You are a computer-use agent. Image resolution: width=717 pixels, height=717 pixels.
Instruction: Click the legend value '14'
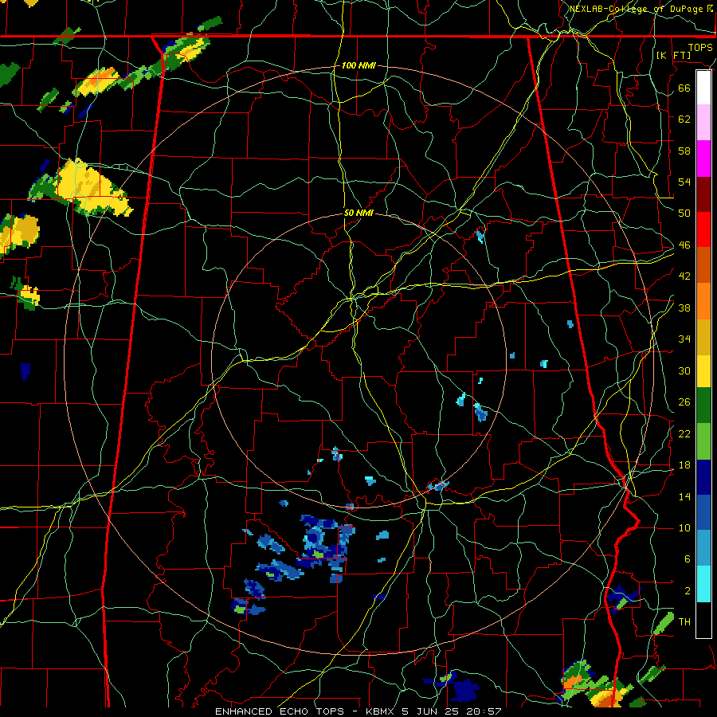click(x=684, y=496)
